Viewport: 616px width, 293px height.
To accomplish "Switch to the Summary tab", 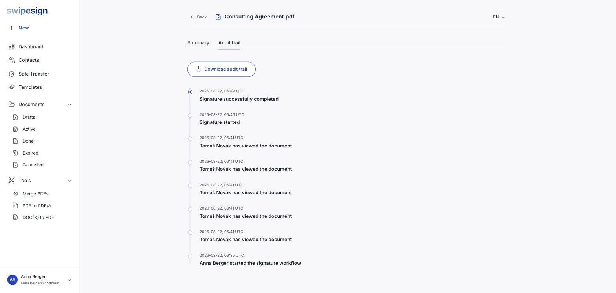I will click(198, 43).
